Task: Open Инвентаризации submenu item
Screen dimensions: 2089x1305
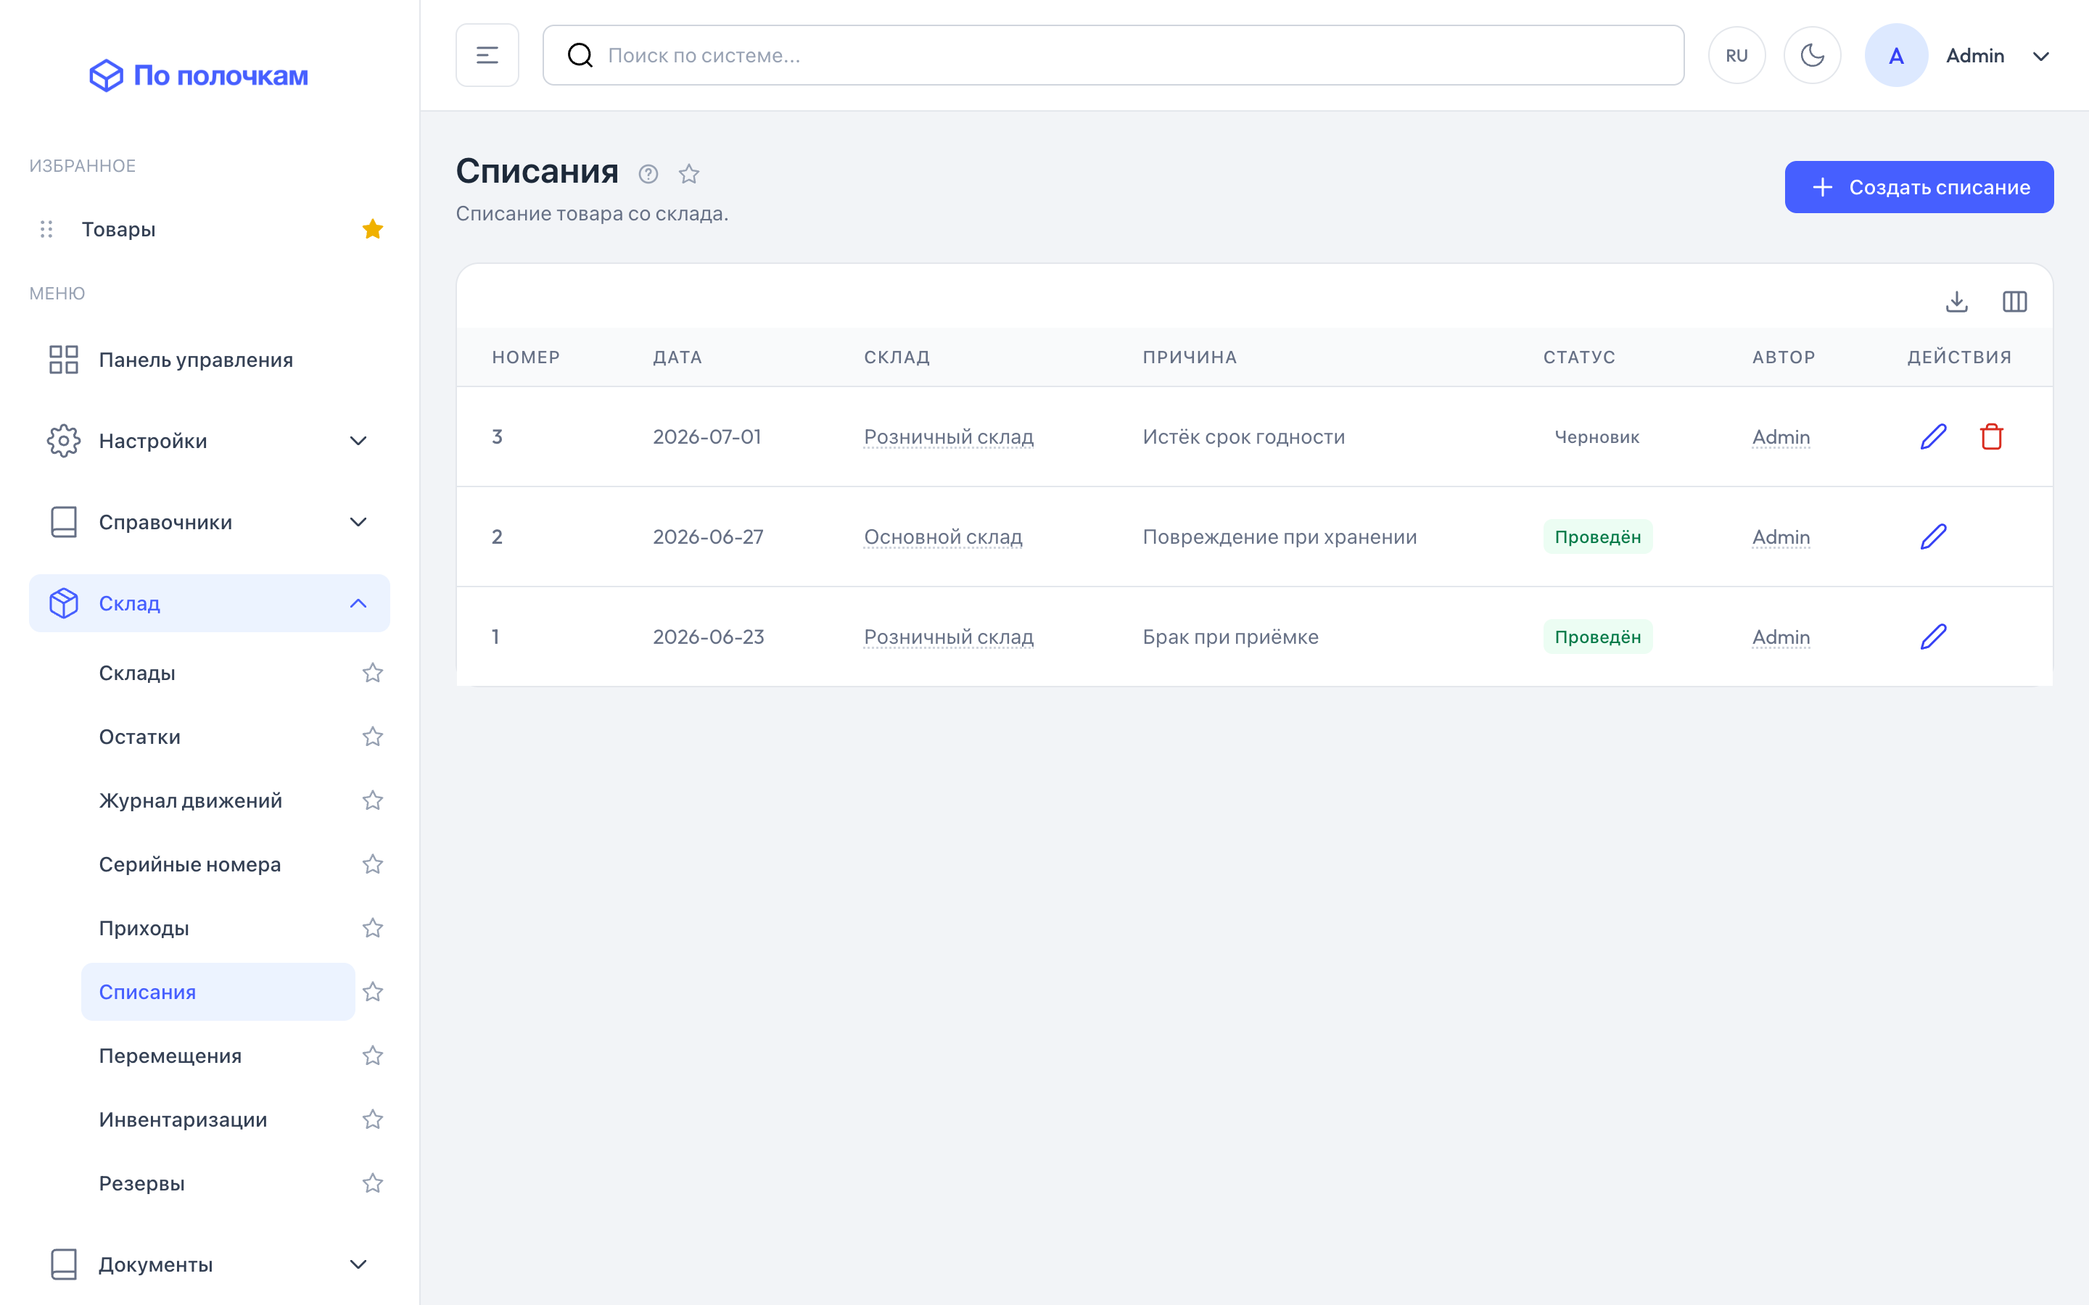Action: click(183, 1120)
